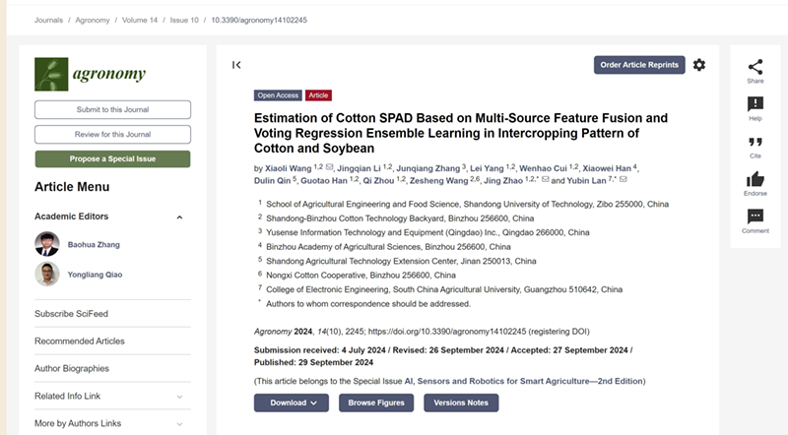Open the Comment icon in sidebar

click(x=755, y=216)
